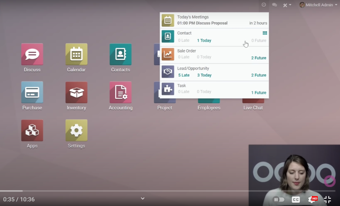Click the Sale Order row title

click(x=186, y=51)
